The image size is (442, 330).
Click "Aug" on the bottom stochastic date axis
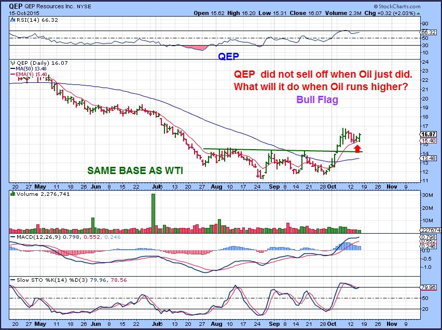[216, 324]
